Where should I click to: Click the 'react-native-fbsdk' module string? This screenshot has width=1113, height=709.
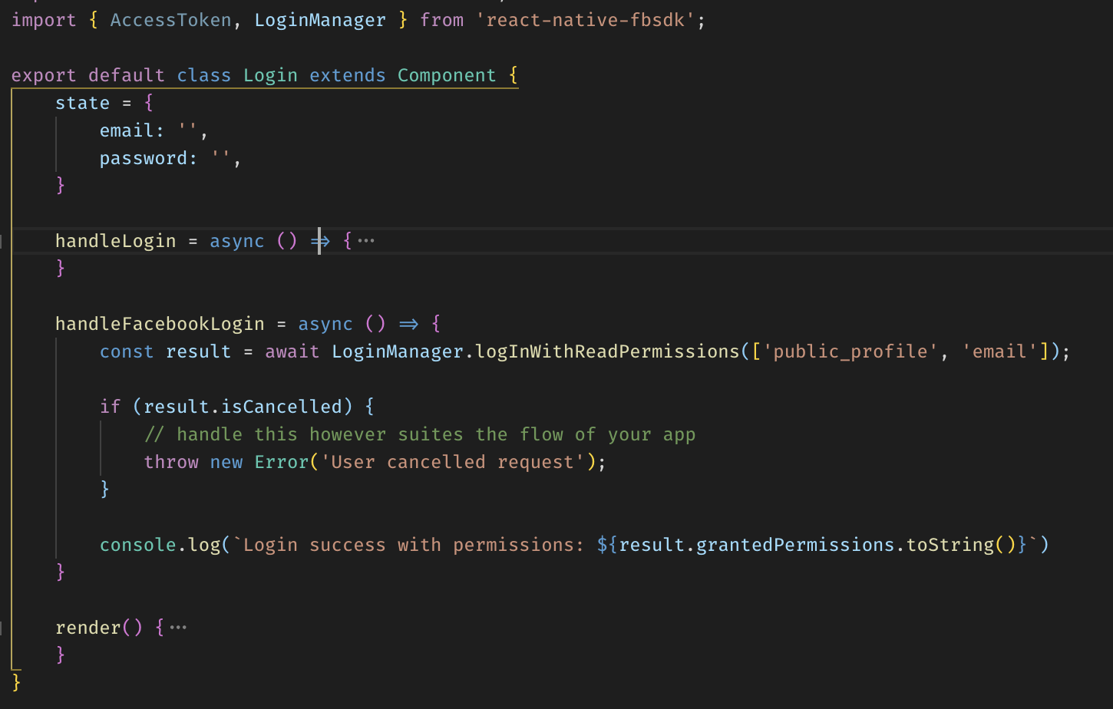click(583, 19)
